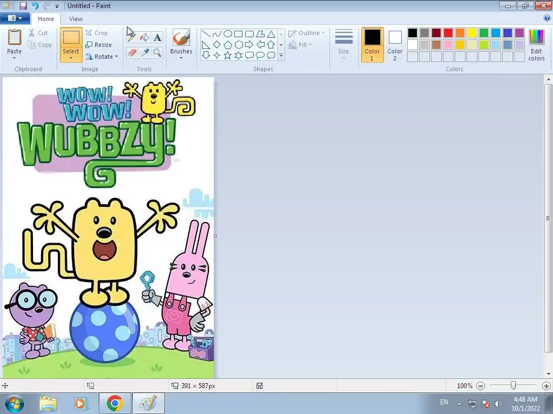The height and width of the screenshot is (414, 553).
Task: Customize Quick Access Toolbar dropdown arrow
Action: coord(57,6)
